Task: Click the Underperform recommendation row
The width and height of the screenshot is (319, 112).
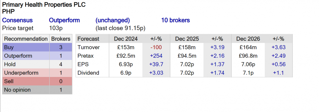Action: (x=37, y=73)
